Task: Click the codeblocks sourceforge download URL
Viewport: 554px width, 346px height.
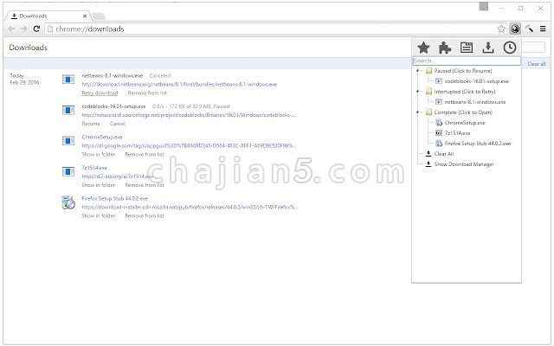Action: point(189,115)
